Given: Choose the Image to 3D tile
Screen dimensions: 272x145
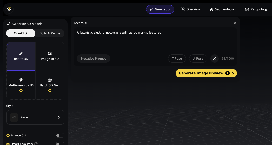Looking at the screenshot, I should 50,56.
